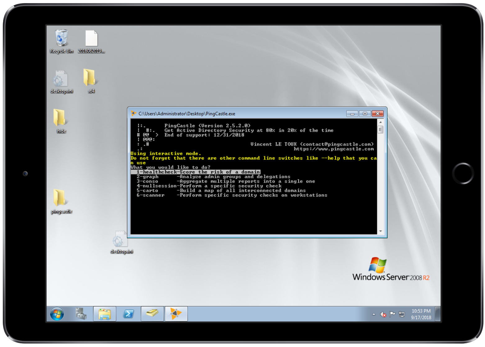Click the muted volume tray icon
Viewport: 485px width, 347px height.
click(383, 315)
